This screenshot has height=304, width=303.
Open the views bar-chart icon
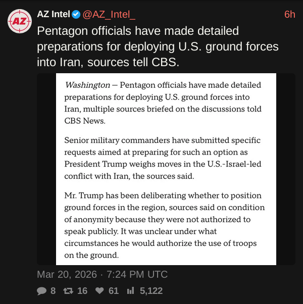[x=130, y=291]
